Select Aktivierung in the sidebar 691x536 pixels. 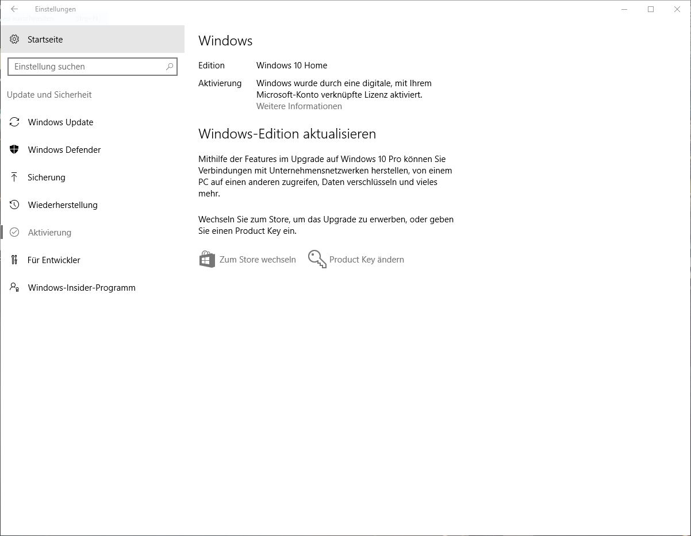pyautogui.click(x=92, y=233)
